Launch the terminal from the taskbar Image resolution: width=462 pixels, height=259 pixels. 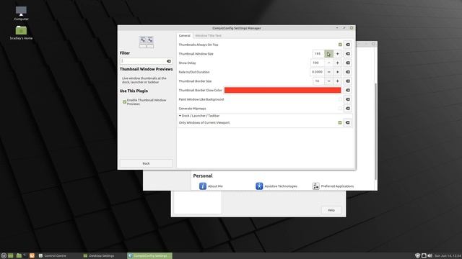25,256
